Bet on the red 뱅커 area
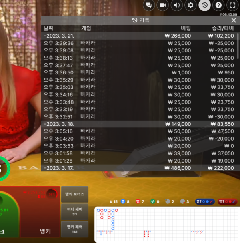The width and height of the screenshot is (240, 243). pyautogui.click(x=40, y=212)
